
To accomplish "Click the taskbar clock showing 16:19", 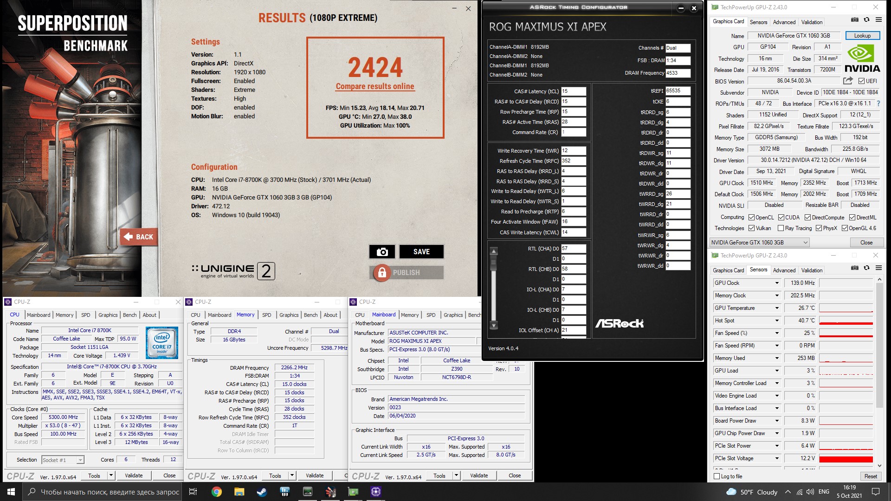I will (x=849, y=492).
